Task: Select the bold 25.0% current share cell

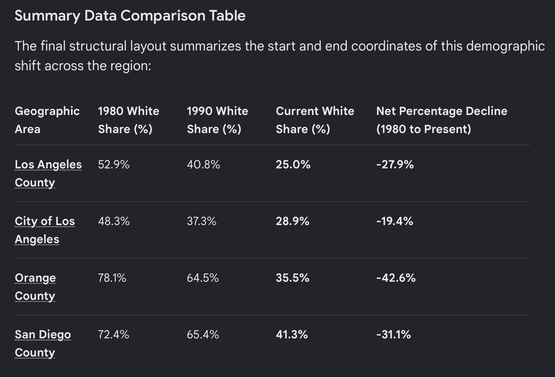Action: point(293,165)
